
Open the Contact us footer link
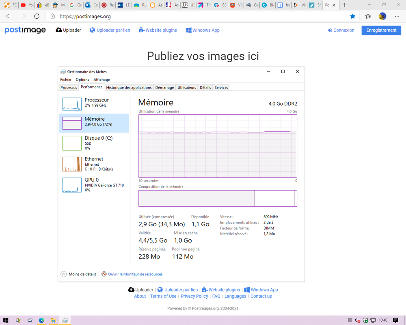261,296
